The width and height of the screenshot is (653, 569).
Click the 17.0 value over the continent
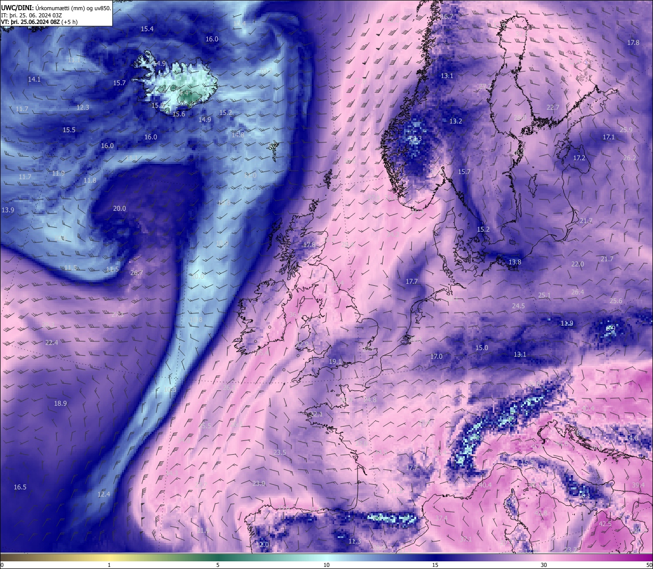point(436,356)
